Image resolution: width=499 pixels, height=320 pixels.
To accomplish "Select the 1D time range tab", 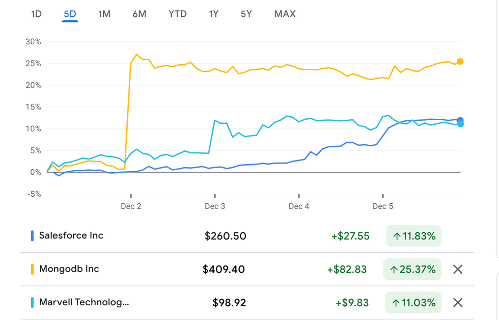I will (x=36, y=14).
